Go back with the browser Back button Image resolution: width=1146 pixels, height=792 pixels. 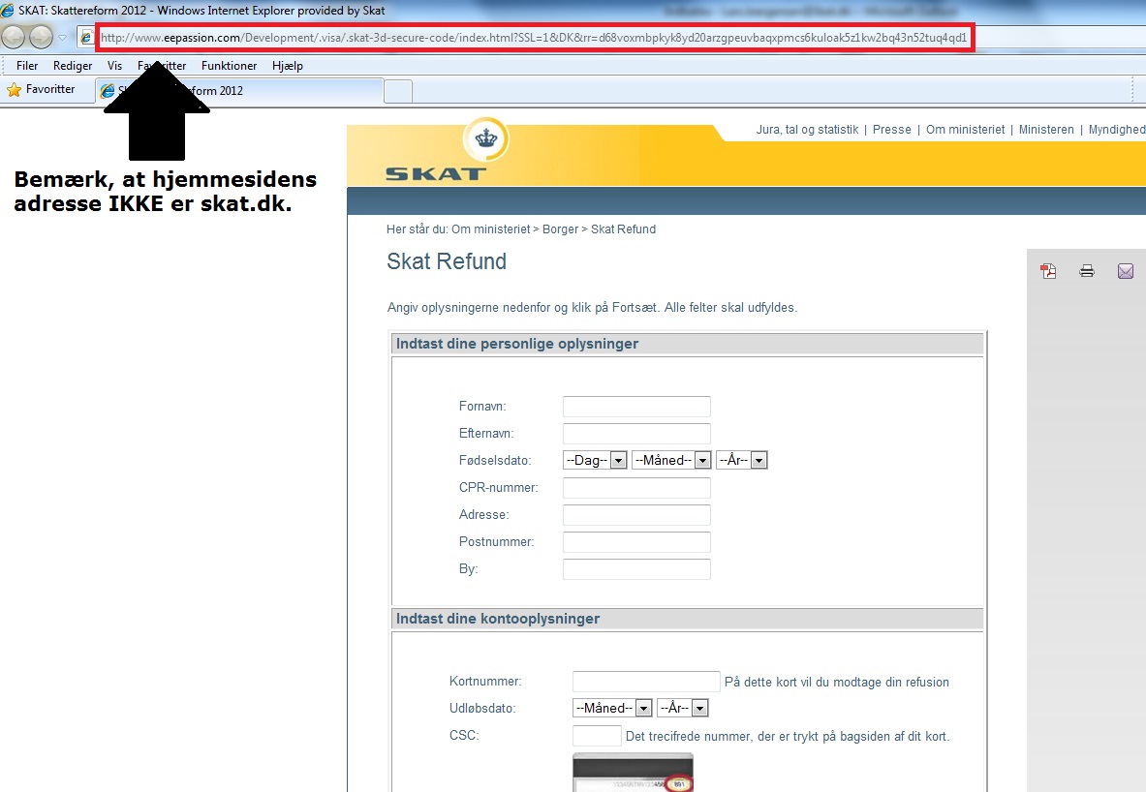(x=14, y=37)
